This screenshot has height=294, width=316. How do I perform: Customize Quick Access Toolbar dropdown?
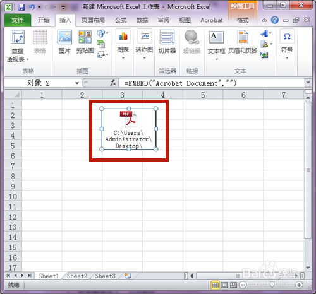pyautogui.click(x=63, y=8)
